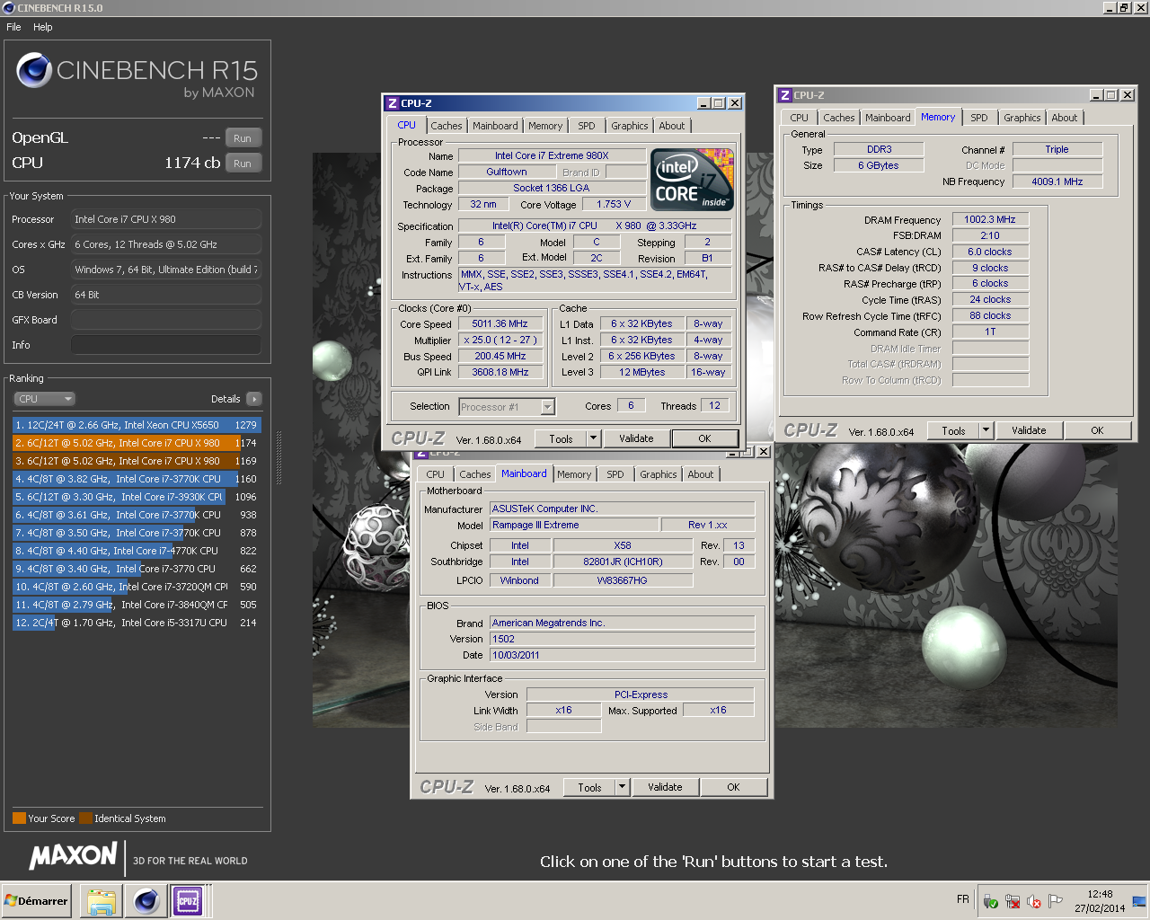Click the Z icon in the CPU-Z CPU window title bar
This screenshot has height=920, width=1150.
click(393, 103)
